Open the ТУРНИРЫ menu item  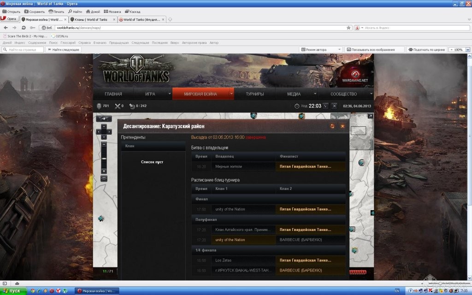coord(254,94)
